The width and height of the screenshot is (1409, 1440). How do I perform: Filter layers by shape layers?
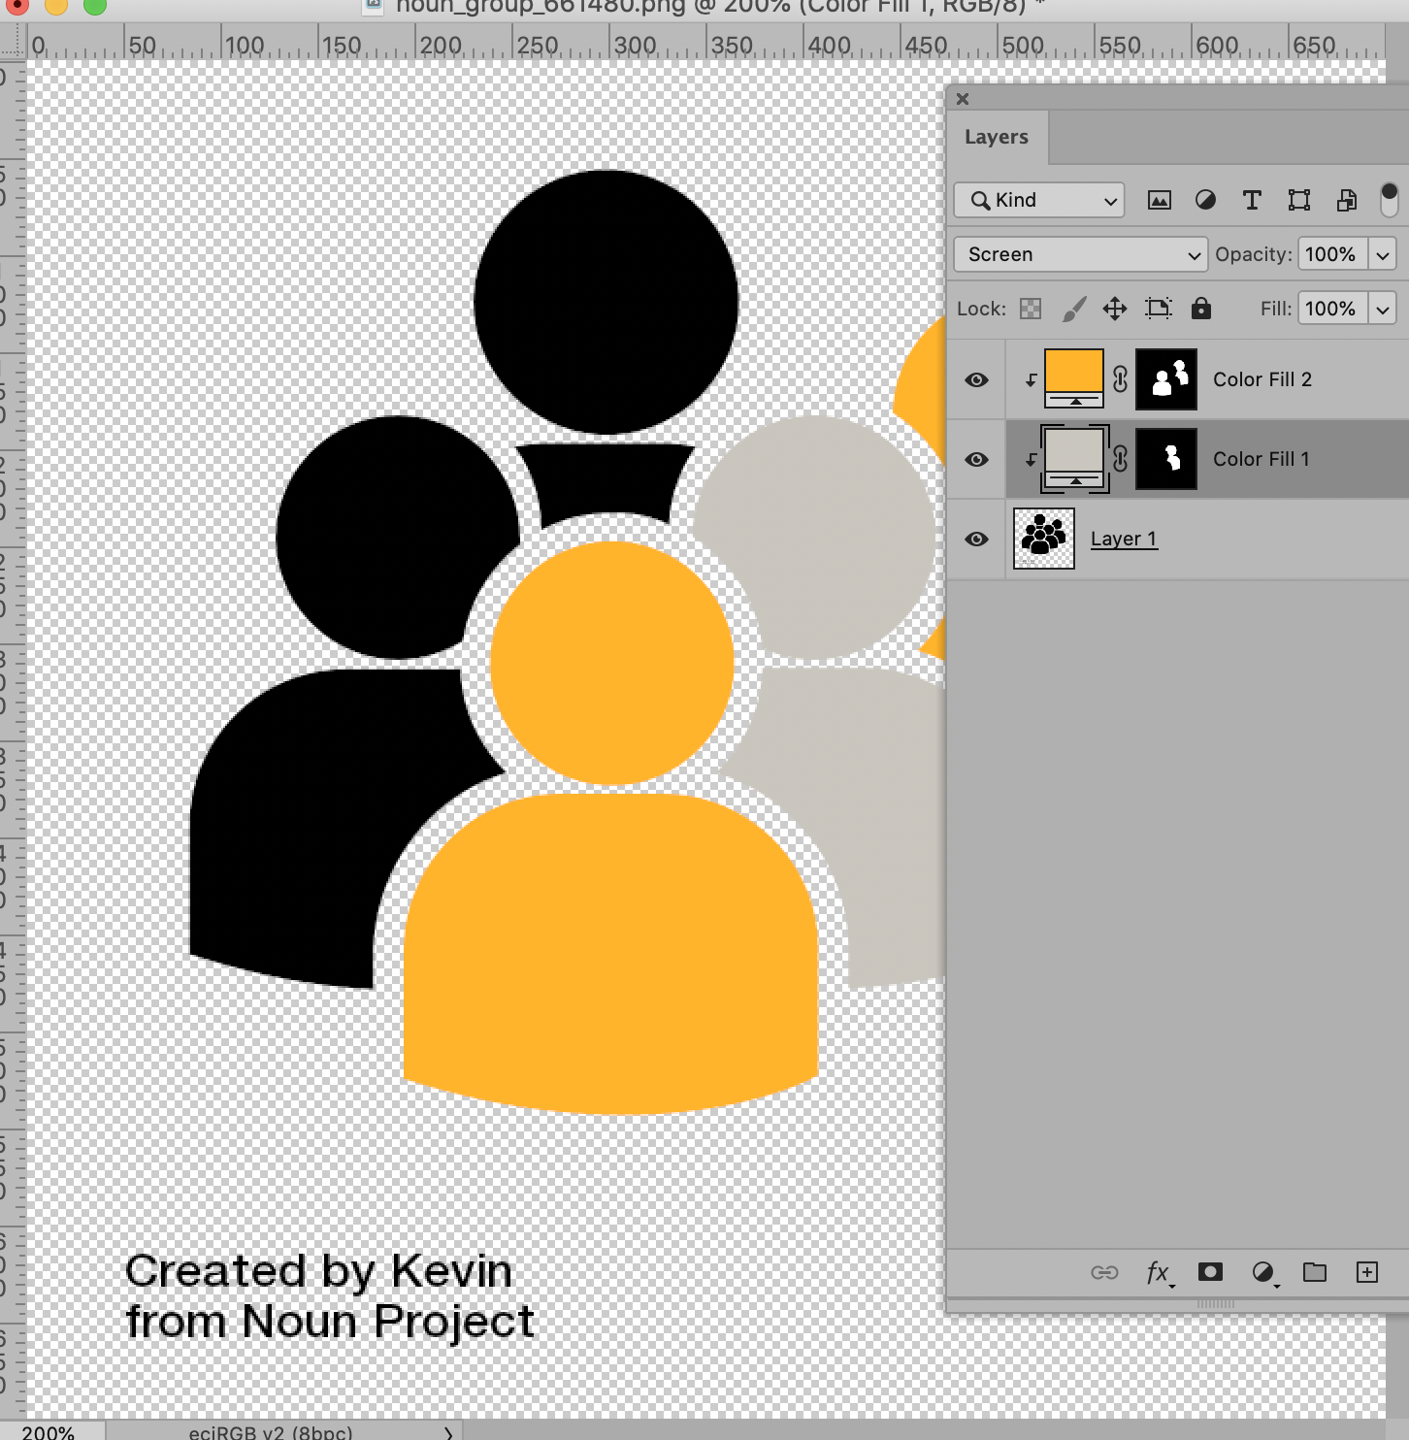[x=1298, y=200]
